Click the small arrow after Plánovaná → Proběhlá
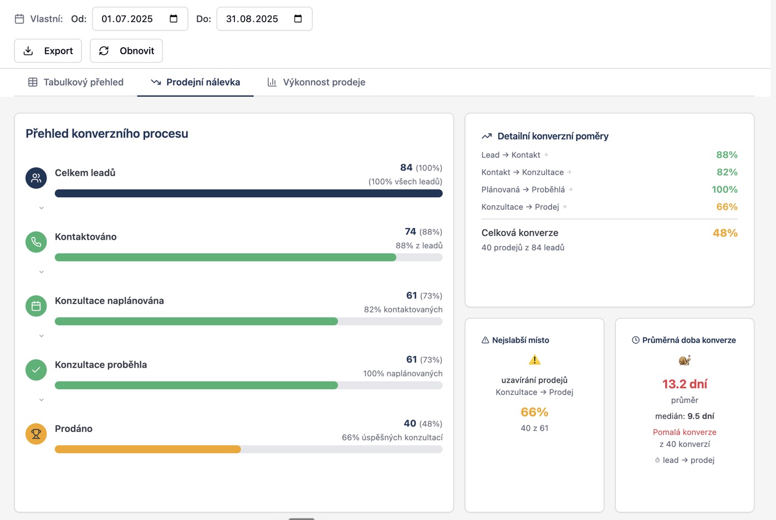This screenshot has height=520, width=776. 570,189
